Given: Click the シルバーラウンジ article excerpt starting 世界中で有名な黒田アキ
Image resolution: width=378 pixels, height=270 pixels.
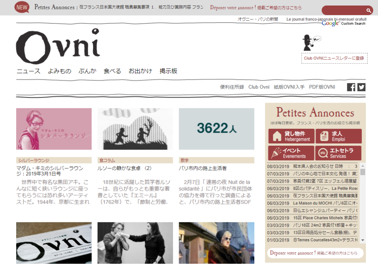Looking at the screenshot, I should point(53,192).
